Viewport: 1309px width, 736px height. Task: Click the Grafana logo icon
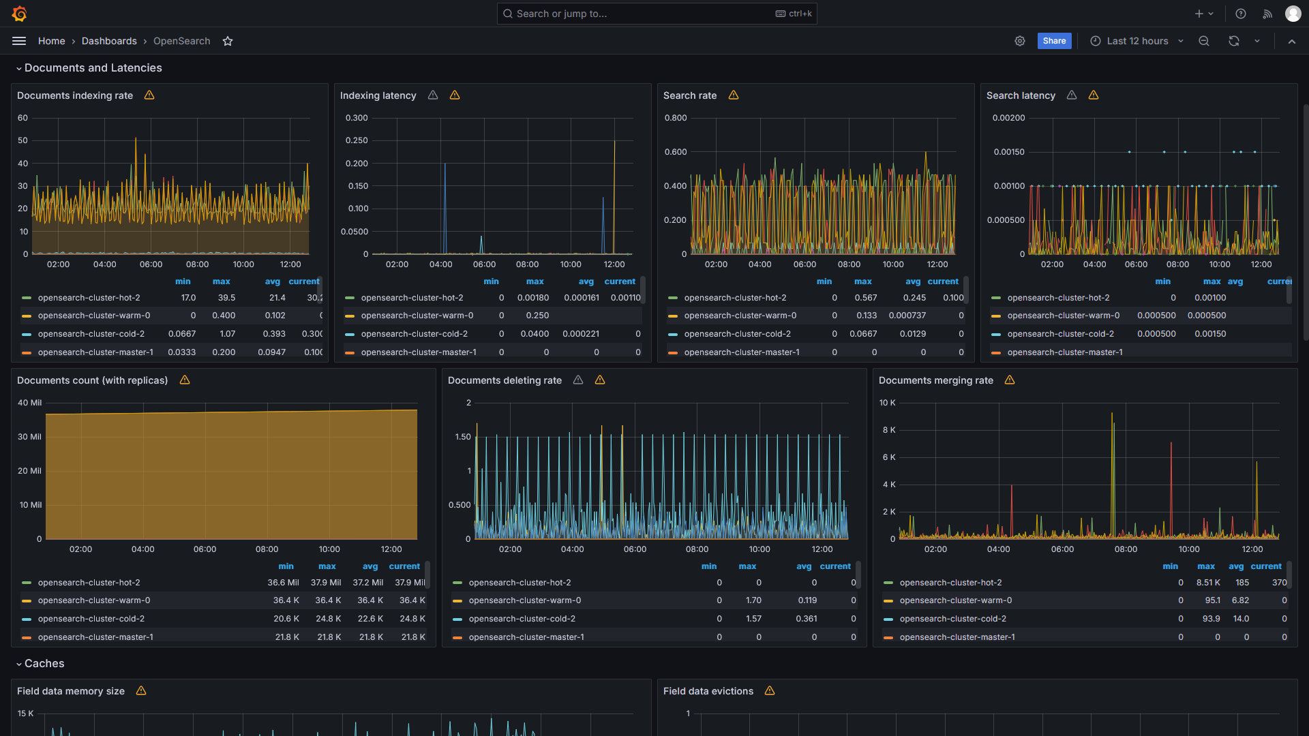click(19, 14)
